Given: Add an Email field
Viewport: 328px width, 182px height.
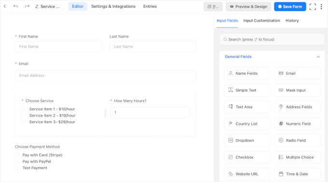Looking at the screenshot, I should [x=297, y=73].
